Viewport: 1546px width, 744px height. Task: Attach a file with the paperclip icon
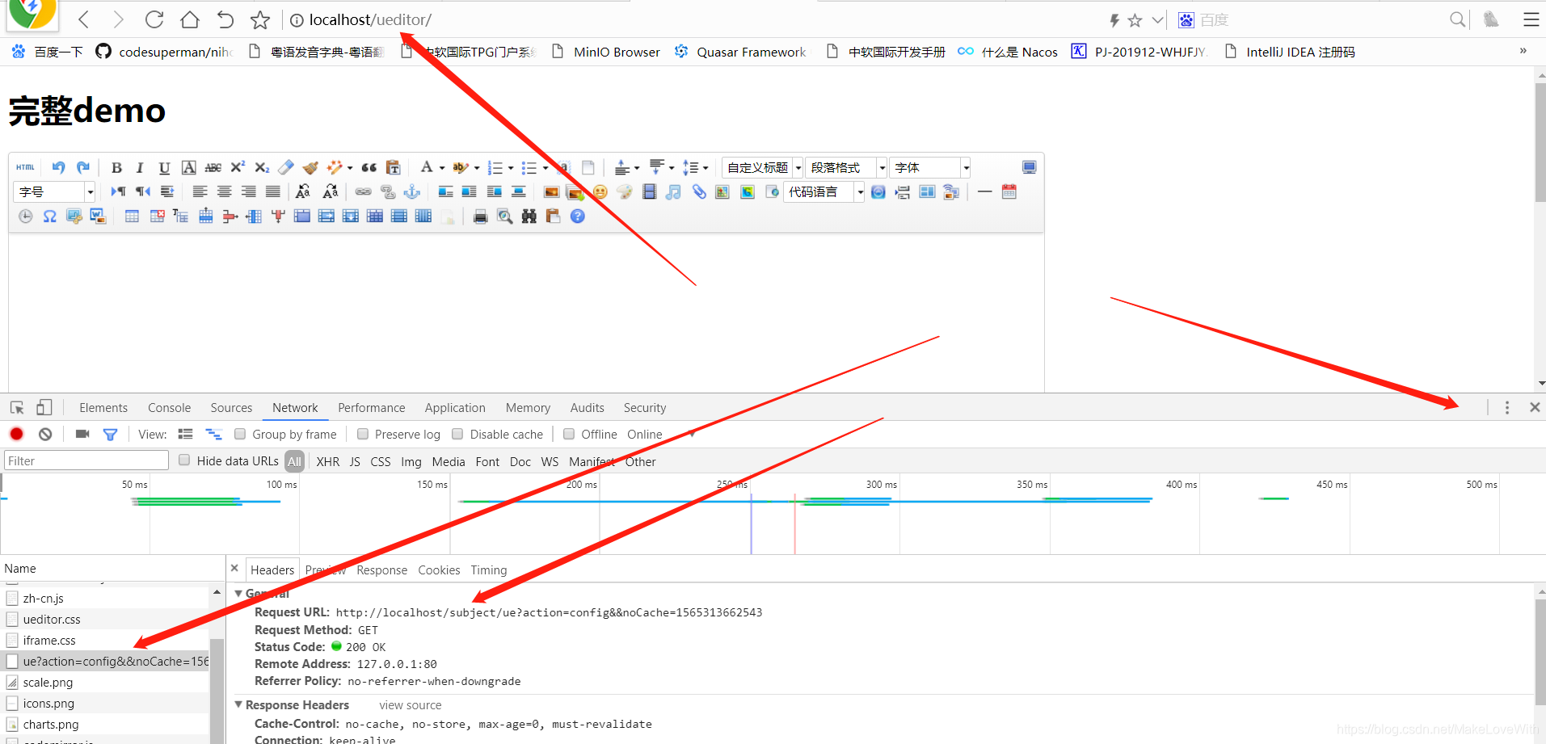point(698,191)
